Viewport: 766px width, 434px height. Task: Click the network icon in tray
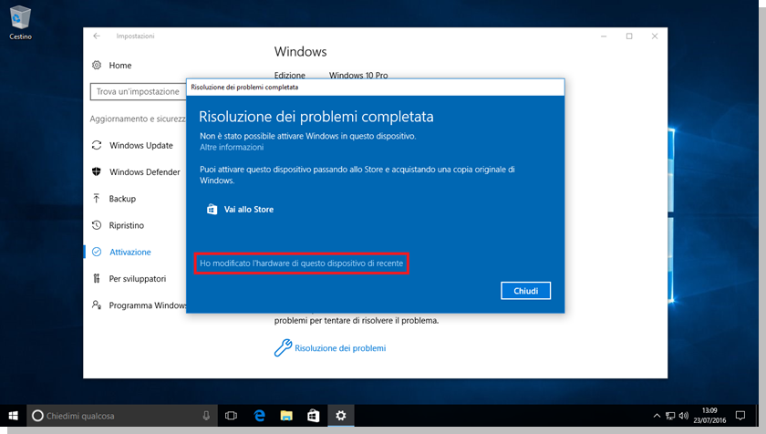pyautogui.click(x=670, y=416)
